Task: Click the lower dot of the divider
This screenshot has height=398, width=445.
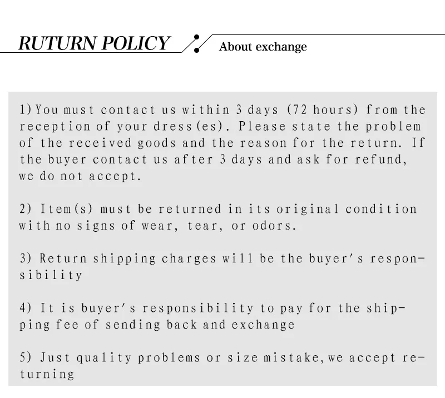Action: pos(196,50)
